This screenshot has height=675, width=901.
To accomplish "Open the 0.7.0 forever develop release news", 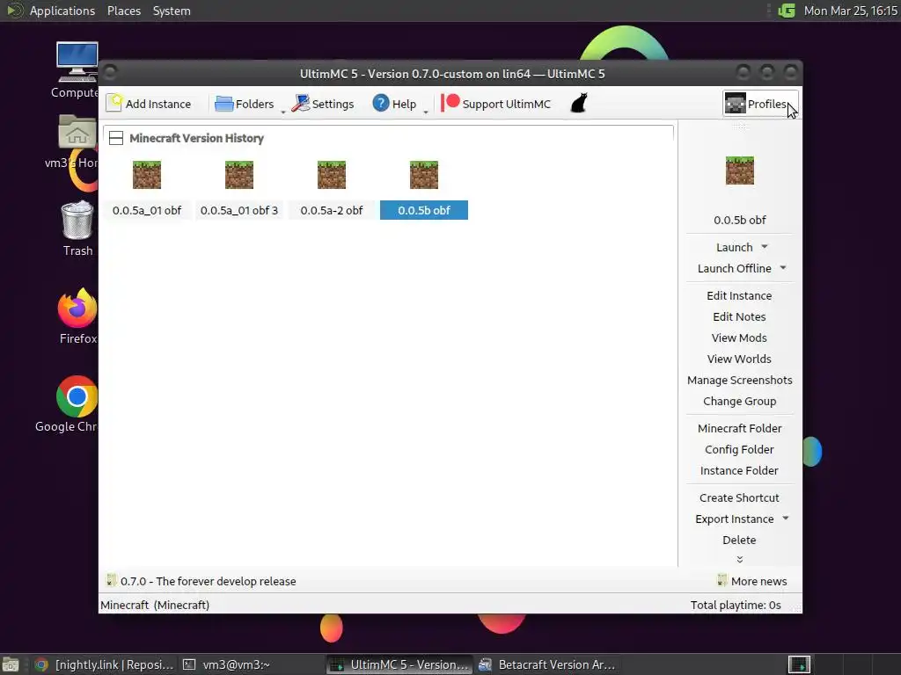I will point(201,582).
